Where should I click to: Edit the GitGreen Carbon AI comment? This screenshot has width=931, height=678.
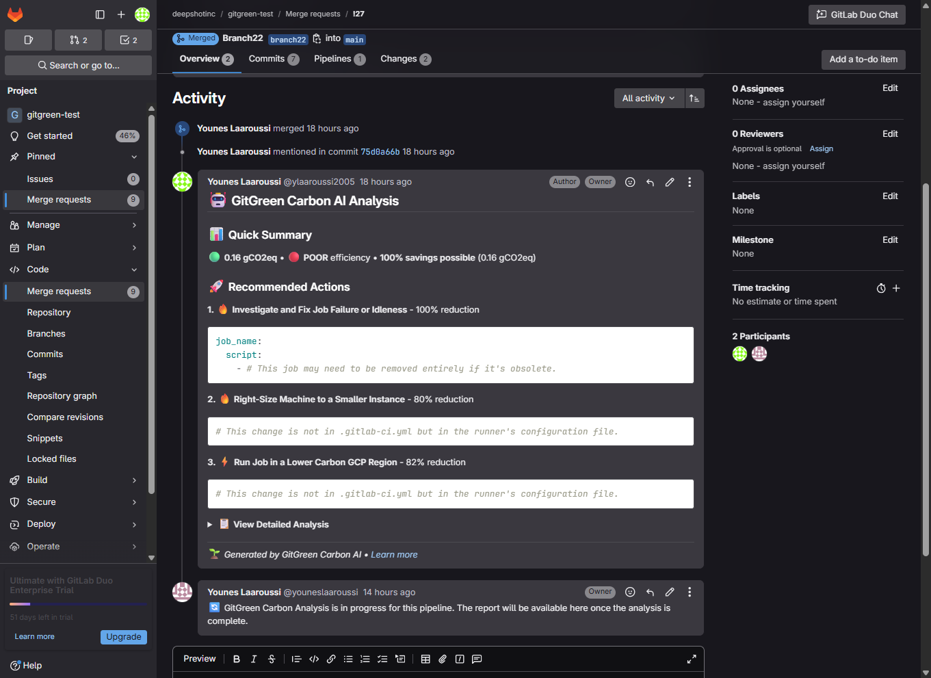coord(670,182)
